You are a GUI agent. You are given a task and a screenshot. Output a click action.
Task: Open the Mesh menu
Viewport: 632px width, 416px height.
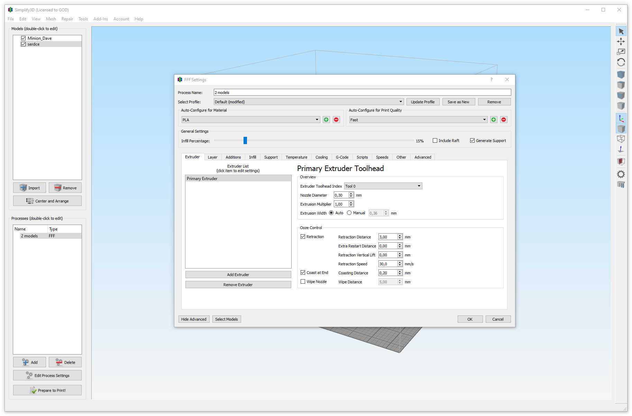pos(51,19)
